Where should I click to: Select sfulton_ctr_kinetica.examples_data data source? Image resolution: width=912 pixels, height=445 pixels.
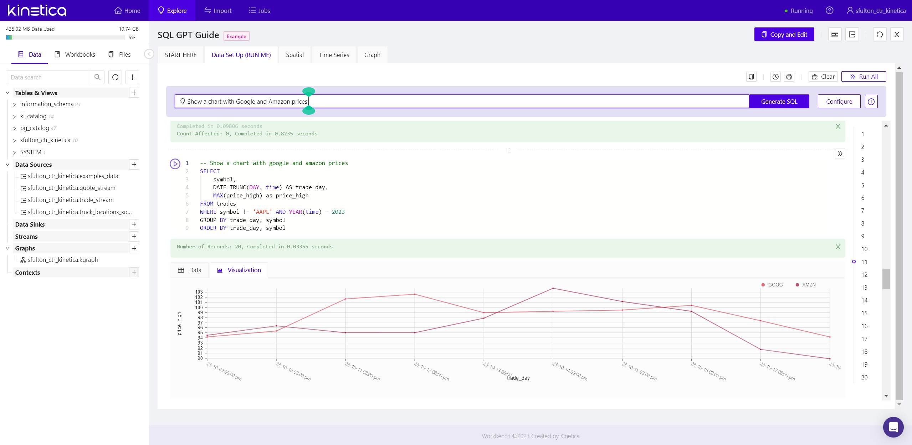coord(73,176)
